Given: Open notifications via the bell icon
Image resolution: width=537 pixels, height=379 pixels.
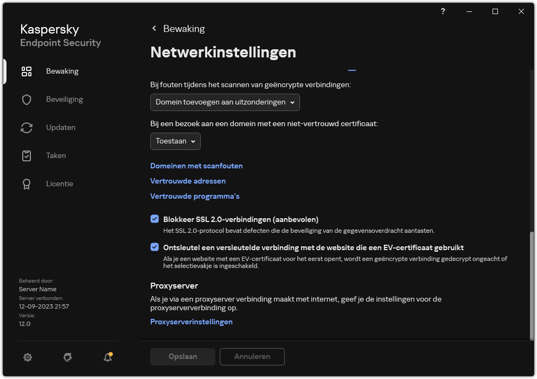Looking at the screenshot, I should pos(107,357).
